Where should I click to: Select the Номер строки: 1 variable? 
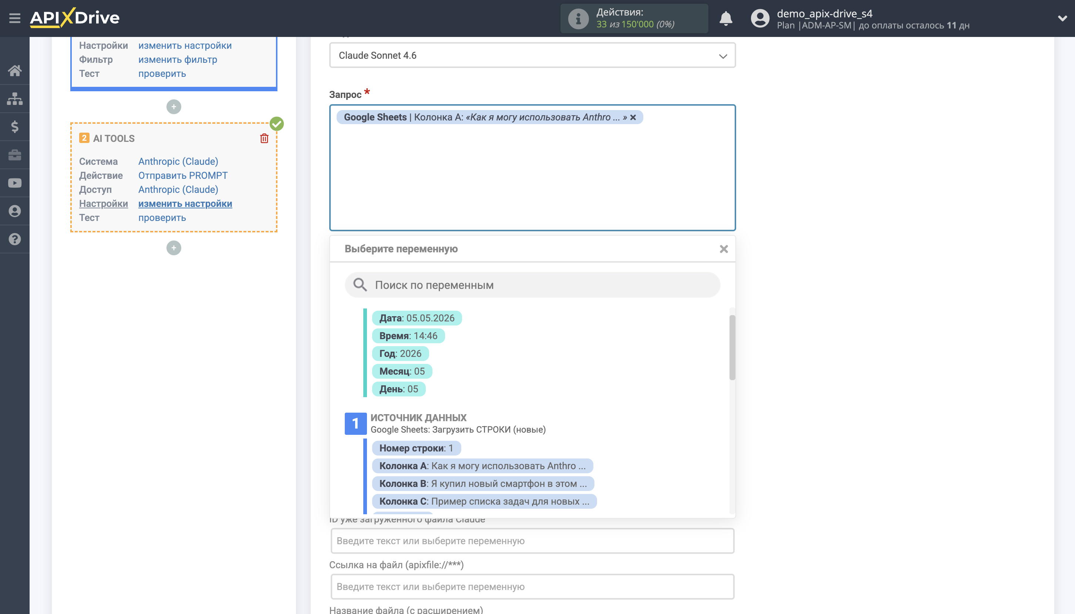click(x=416, y=448)
